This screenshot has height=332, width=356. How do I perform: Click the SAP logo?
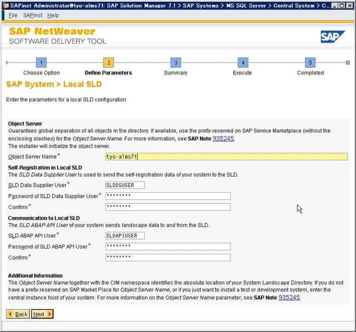(332, 37)
